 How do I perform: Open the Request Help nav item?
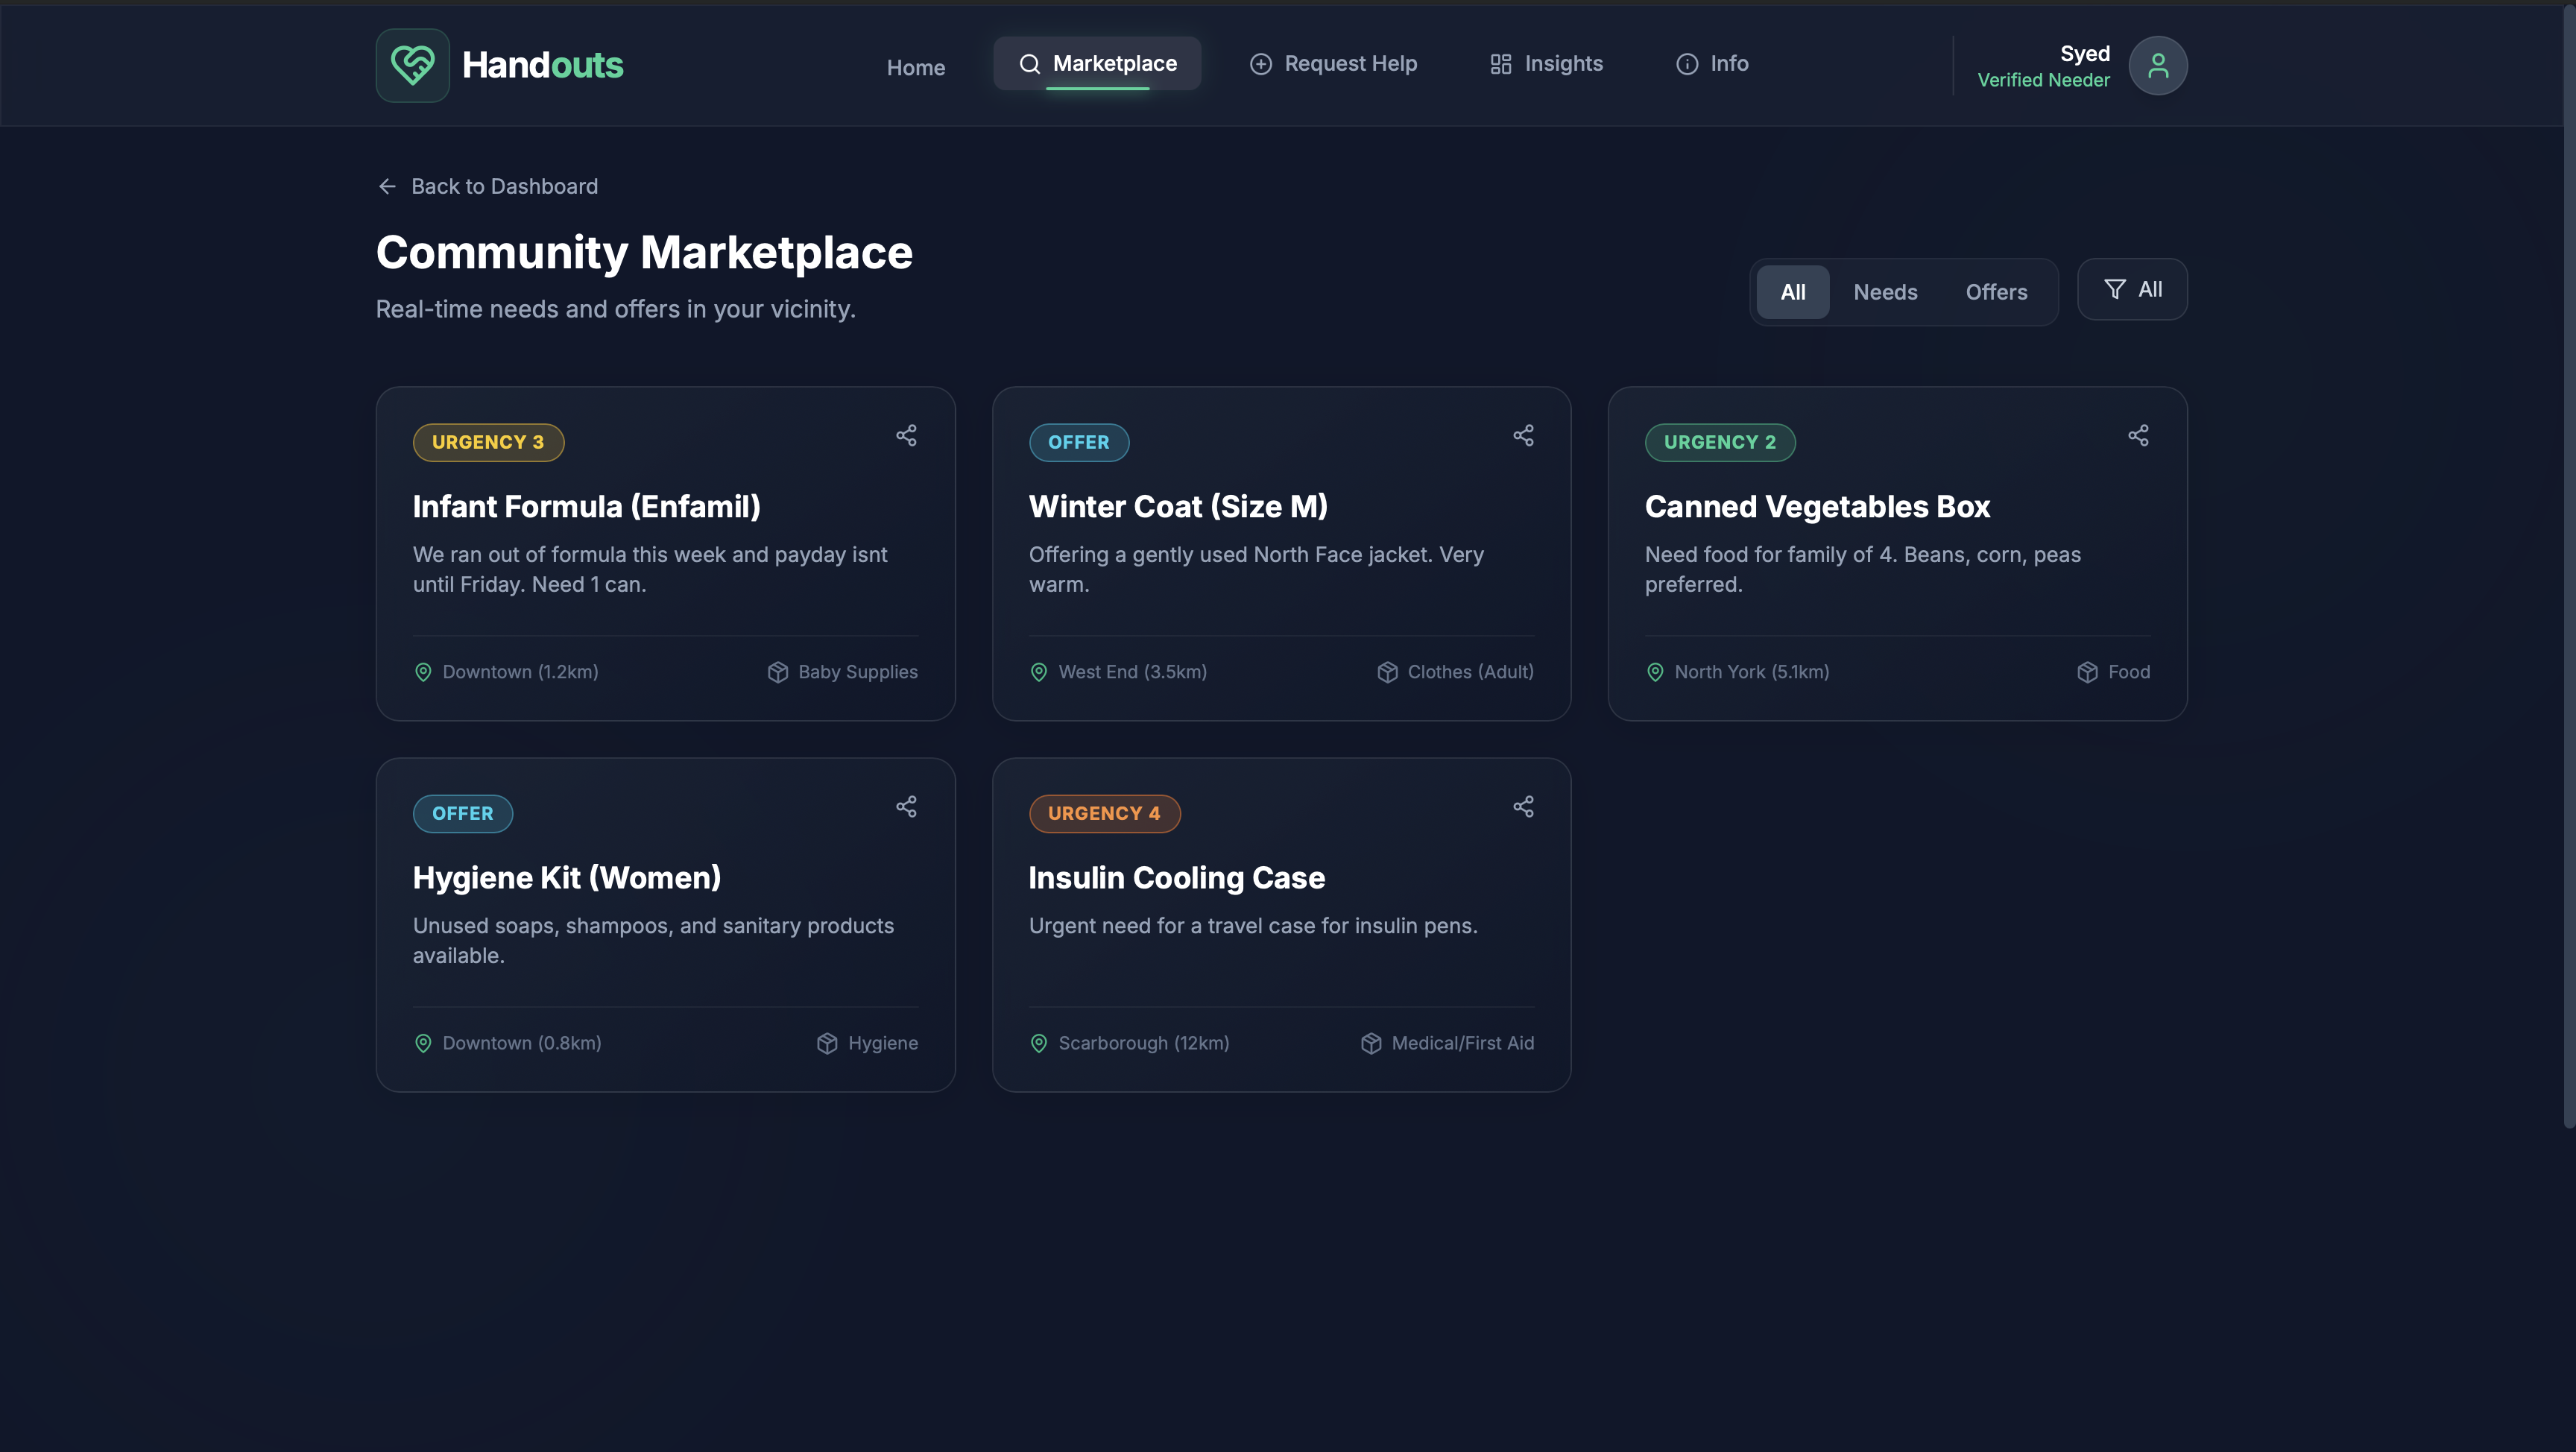coord(1333,63)
